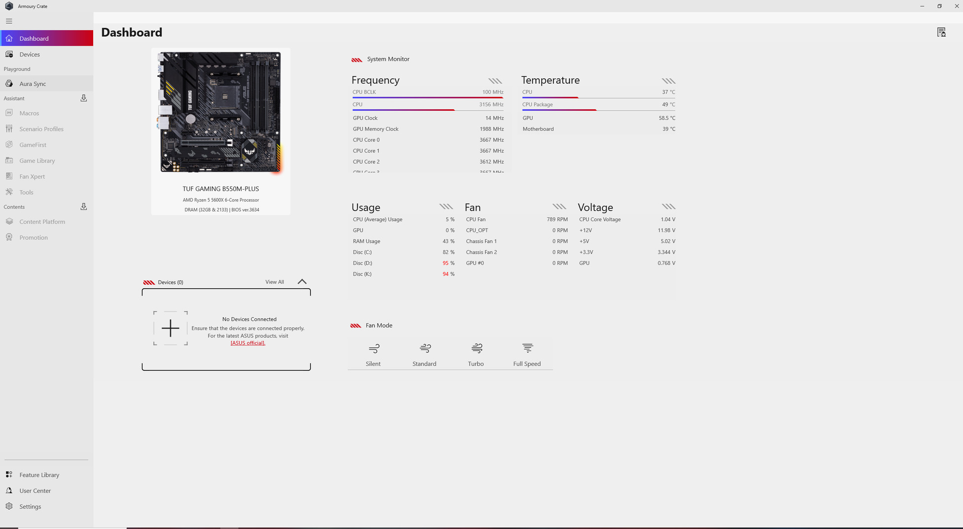Image resolution: width=963 pixels, height=529 pixels.
Task: Click the AMD Ryzen 5 5600X processor text
Action: (x=221, y=200)
